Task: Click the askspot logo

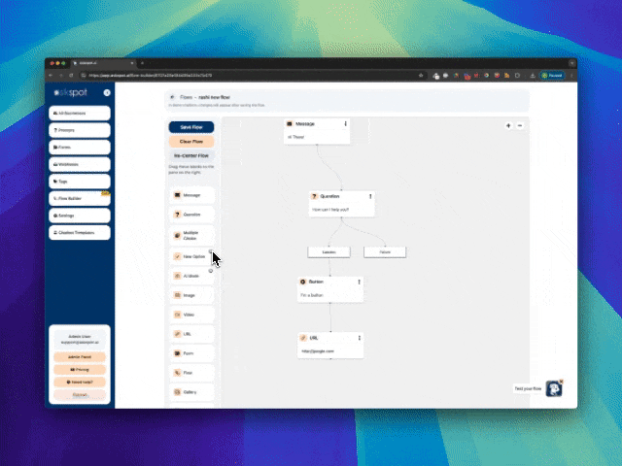Action: pos(71,93)
